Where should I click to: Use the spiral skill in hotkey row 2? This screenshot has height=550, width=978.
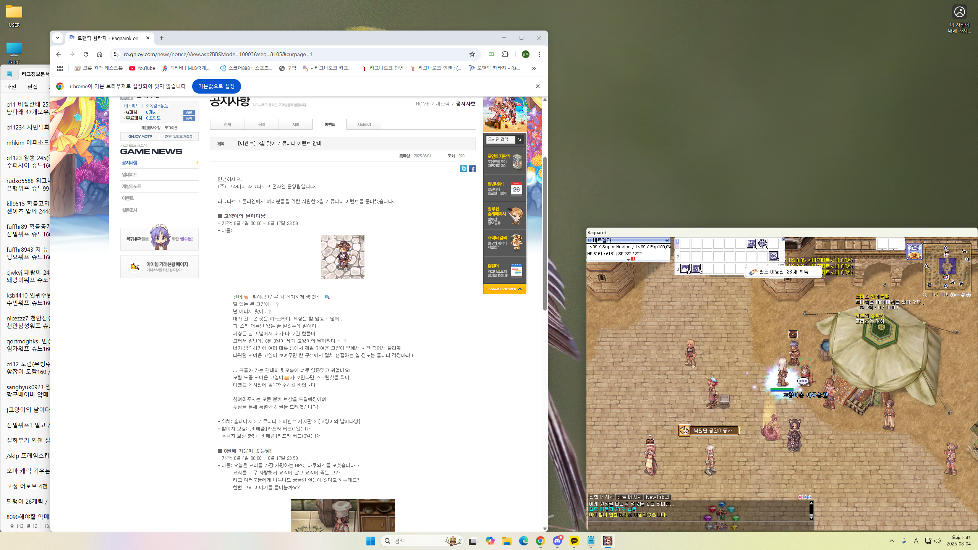click(x=774, y=256)
